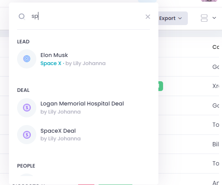
Task: Click the green status badge behind the panel
Action: coord(161,86)
